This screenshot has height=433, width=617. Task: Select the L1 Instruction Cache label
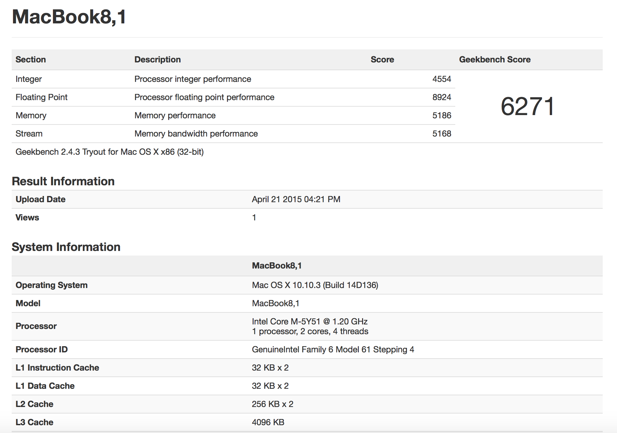[57, 368]
